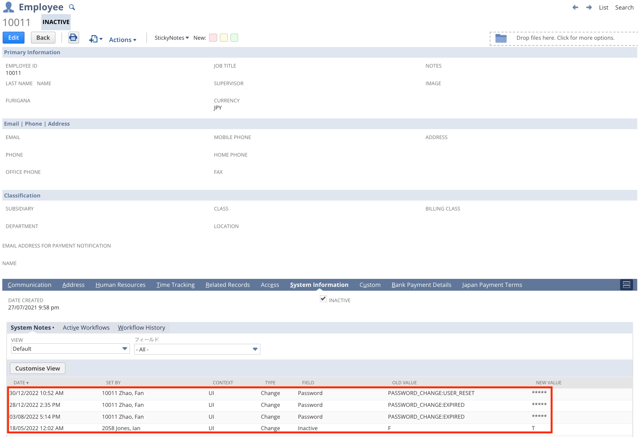
Task: Collapse the Primary Information section
Action: coord(32,52)
